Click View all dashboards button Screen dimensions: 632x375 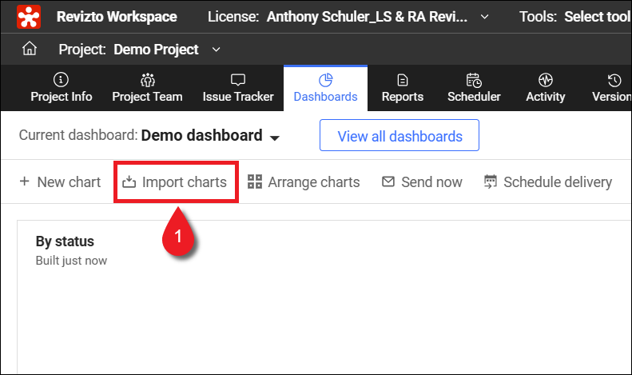click(x=399, y=136)
